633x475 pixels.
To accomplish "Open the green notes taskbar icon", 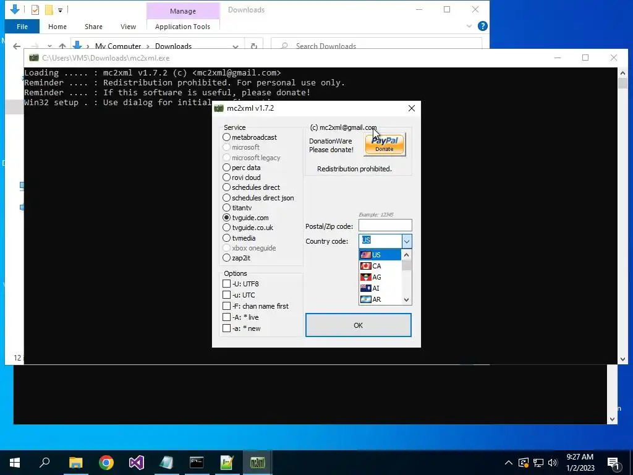I will click(227, 463).
